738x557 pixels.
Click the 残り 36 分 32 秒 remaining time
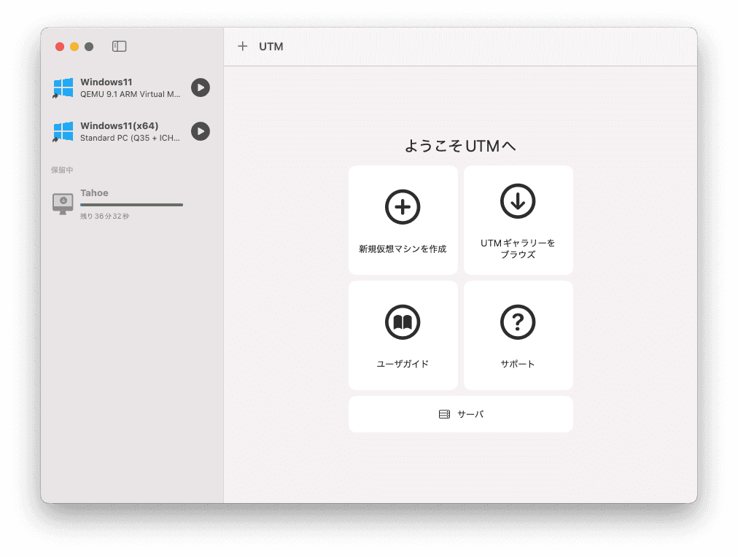pos(104,217)
